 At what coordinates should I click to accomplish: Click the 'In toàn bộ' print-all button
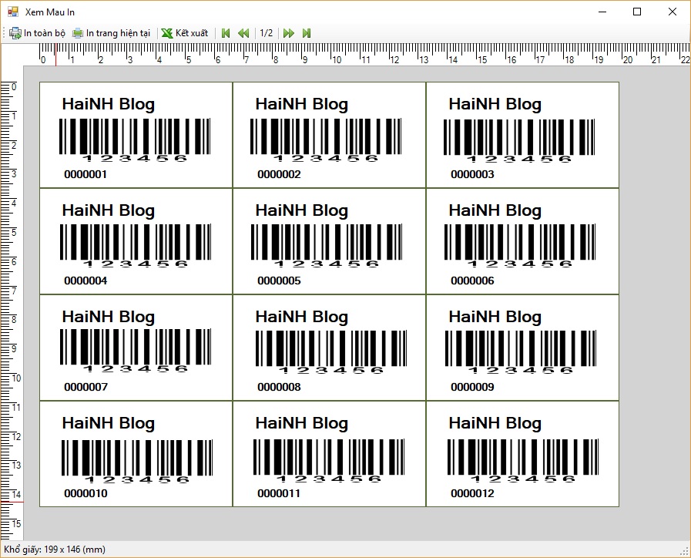tap(37, 33)
